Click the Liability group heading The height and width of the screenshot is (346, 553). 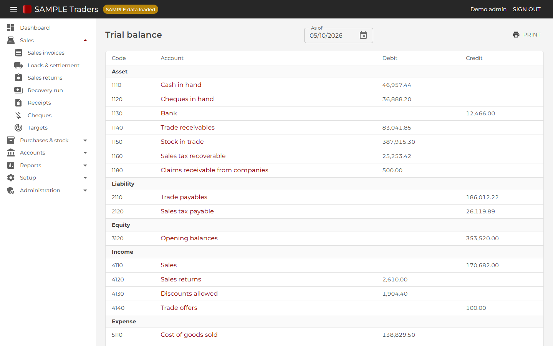(x=123, y=184)
